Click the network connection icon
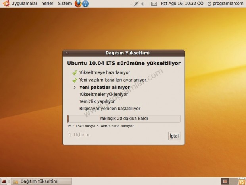This screenshot has width=246, height=185. (x=136, y=4)
